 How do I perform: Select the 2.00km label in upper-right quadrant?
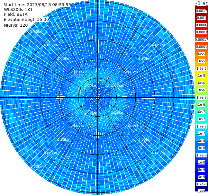click(131, 72)
